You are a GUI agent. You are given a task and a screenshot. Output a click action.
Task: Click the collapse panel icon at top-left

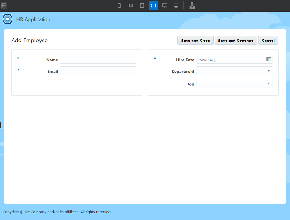point(4,5)
